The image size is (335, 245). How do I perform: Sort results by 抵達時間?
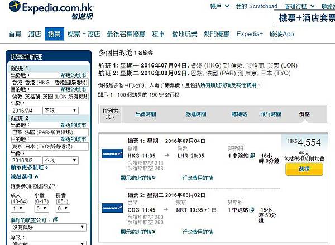tap(196, 114)
